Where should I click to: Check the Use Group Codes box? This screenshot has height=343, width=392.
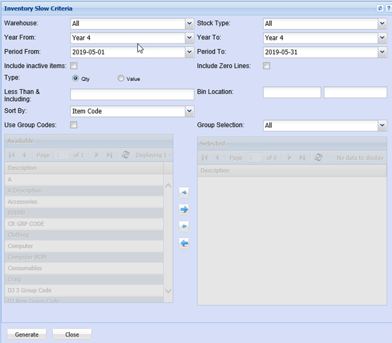click(x=74, y=125)
